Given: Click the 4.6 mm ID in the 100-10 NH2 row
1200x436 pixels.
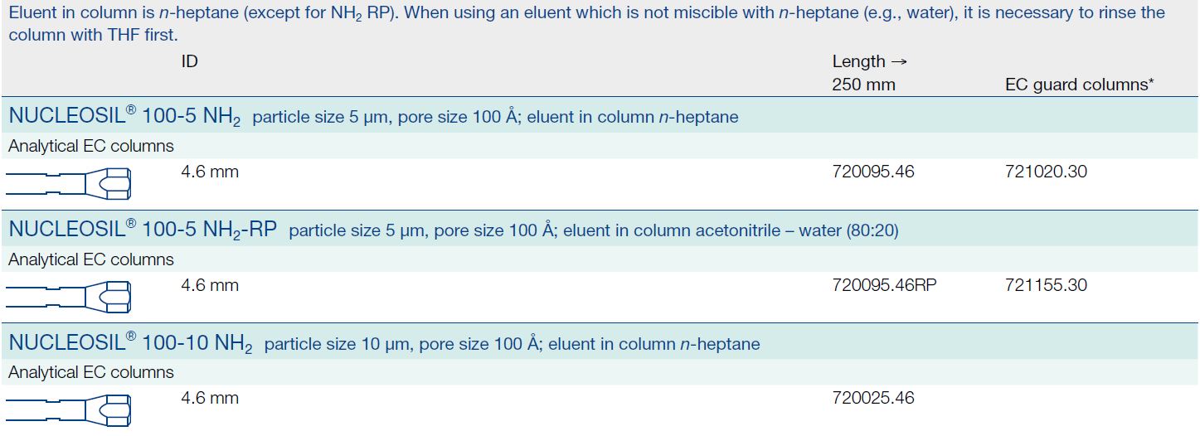Looking at the screenshot, I should [x=210, y=398].
